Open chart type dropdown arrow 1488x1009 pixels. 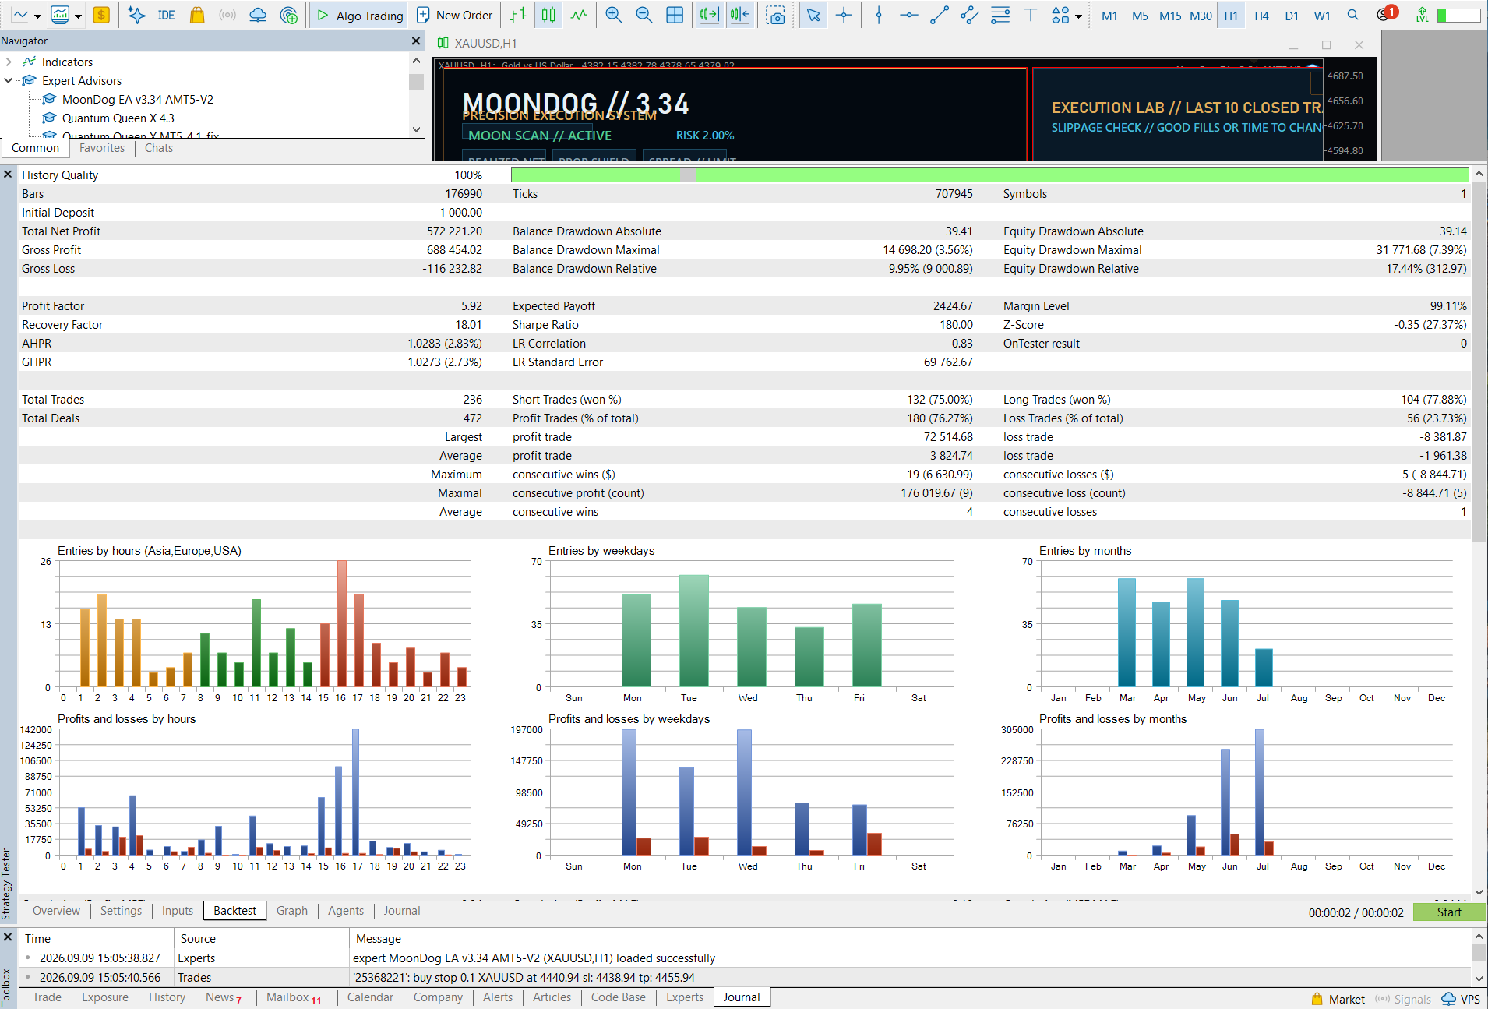pos(37,16)
